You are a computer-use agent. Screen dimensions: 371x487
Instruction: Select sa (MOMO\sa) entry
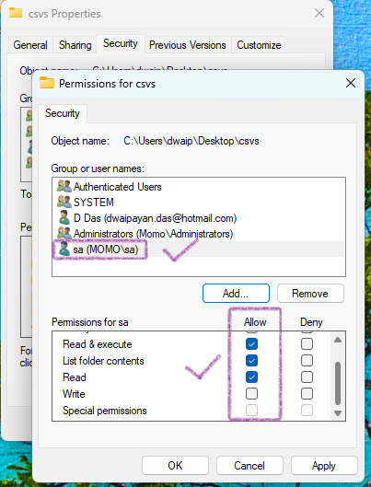click(199, 249)
